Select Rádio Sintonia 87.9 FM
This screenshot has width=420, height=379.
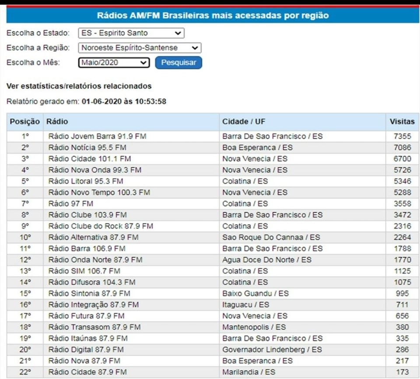coord(89,294)
